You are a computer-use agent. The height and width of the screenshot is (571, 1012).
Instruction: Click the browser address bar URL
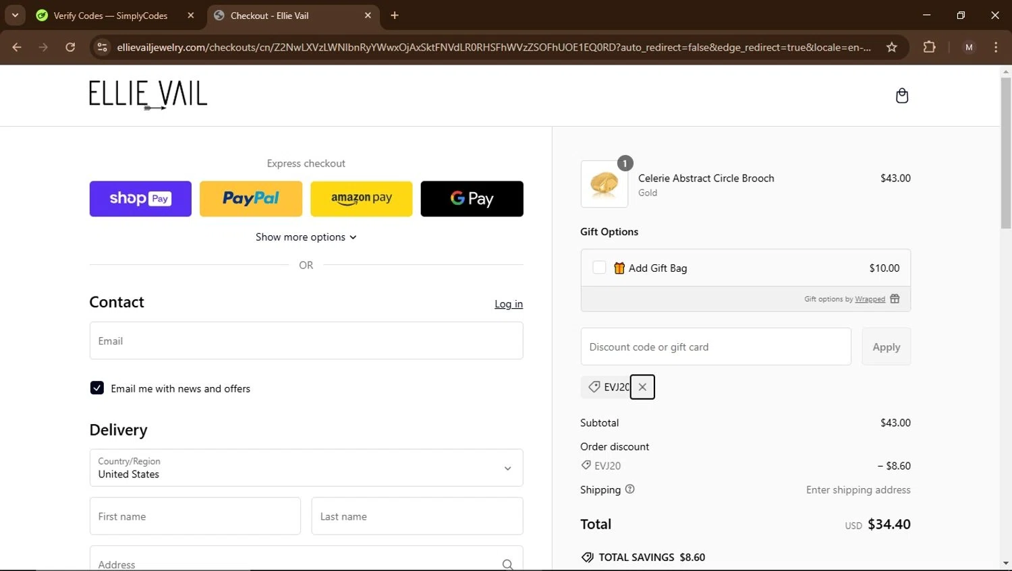click(493, 47)
